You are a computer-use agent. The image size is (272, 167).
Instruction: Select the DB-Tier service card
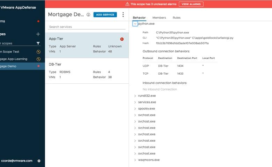(x=87, y=70)
